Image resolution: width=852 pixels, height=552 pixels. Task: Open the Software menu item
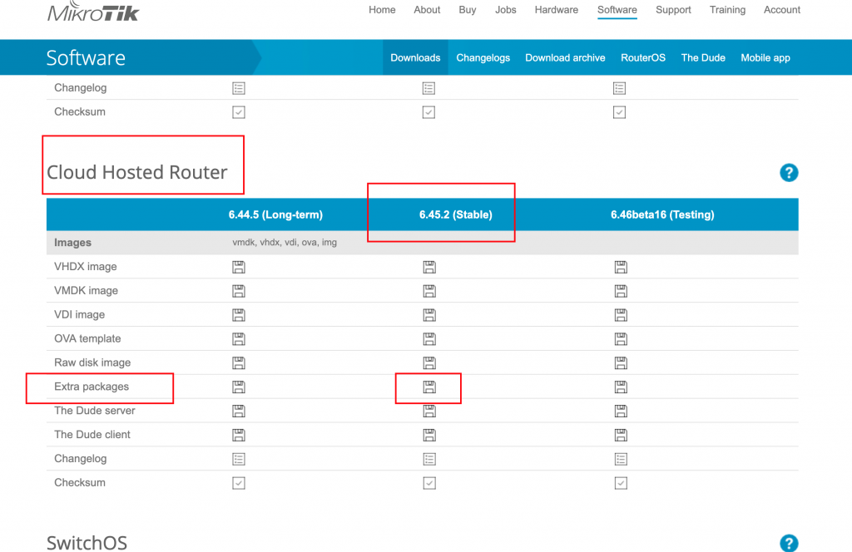617,10
